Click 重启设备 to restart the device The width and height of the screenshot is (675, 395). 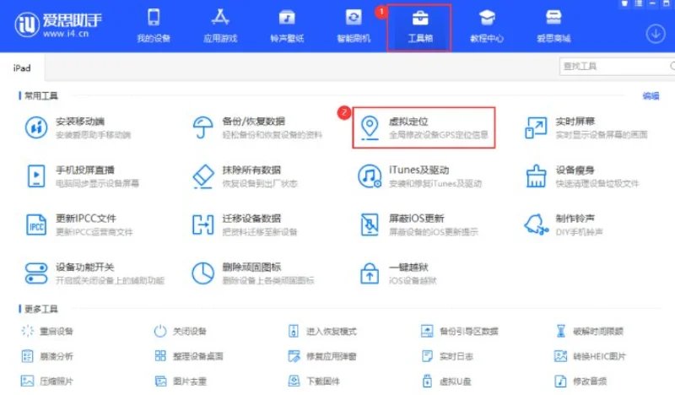coord(47,331)
